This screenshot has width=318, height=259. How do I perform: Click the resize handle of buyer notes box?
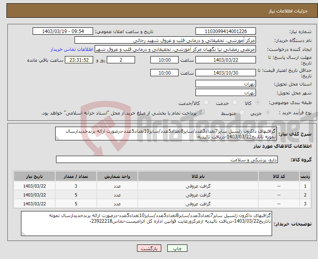click(23, 234)
